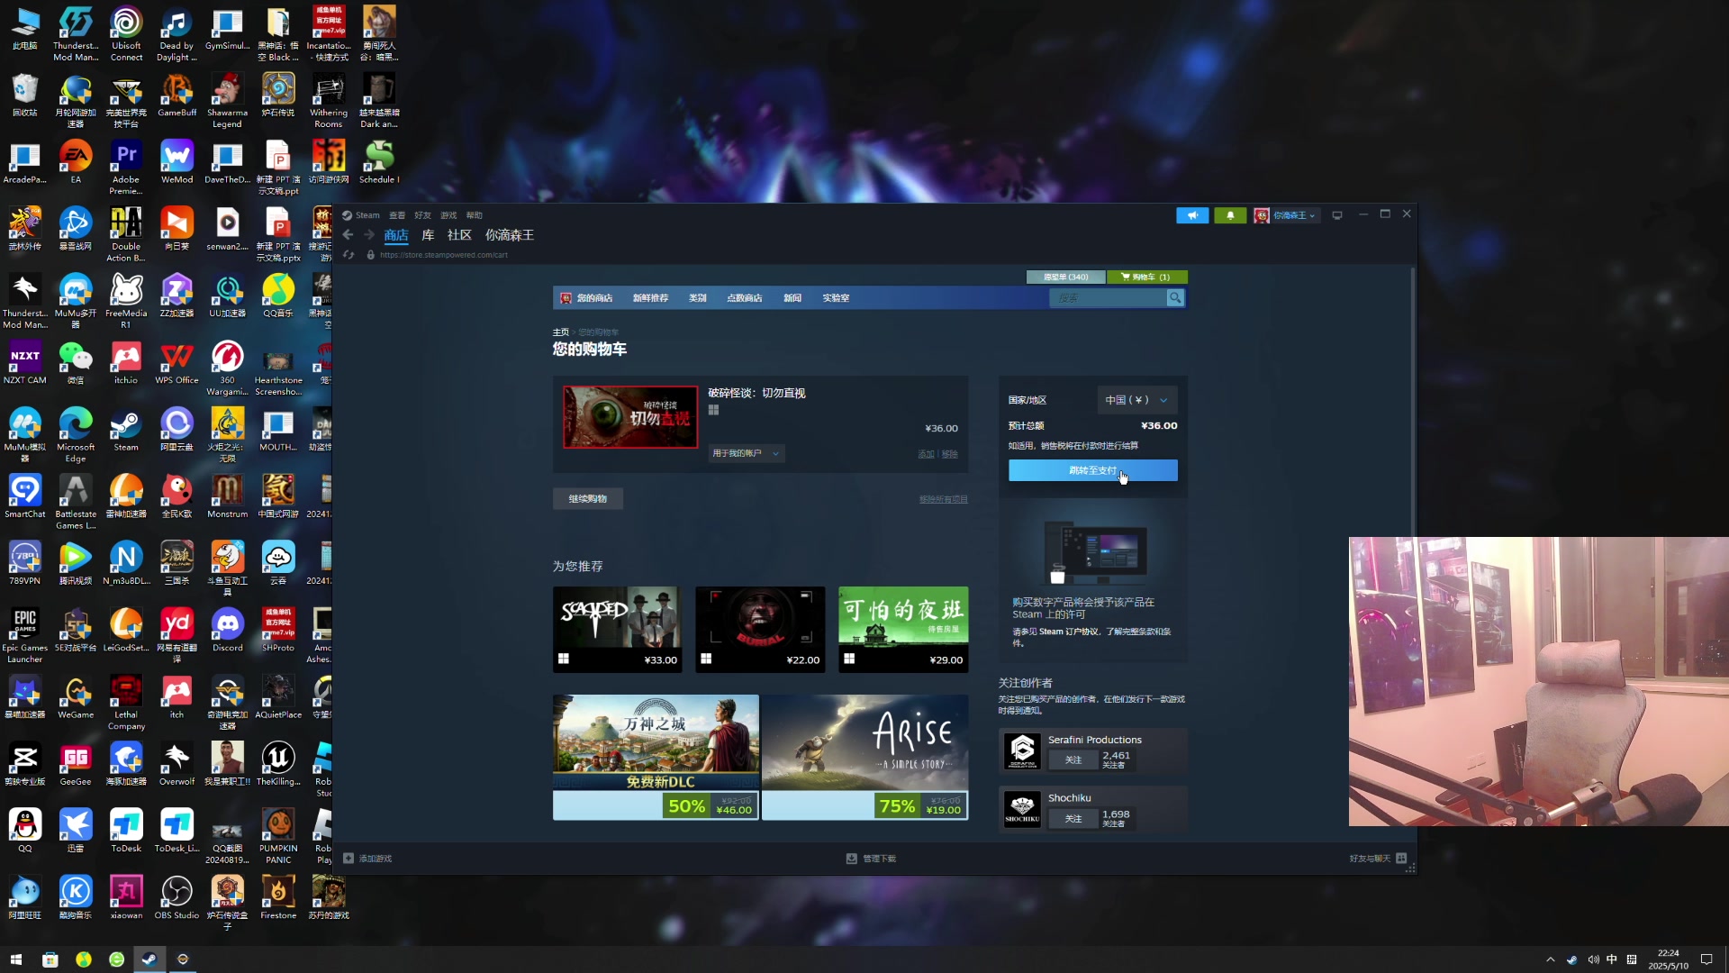
Task: Click 添加游戏 add game at bottom left
Action: coord(367,859)
